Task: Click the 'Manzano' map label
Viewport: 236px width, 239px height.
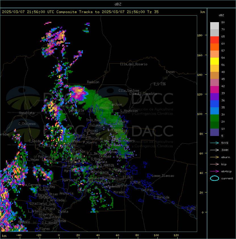Action: pos(24,222)
